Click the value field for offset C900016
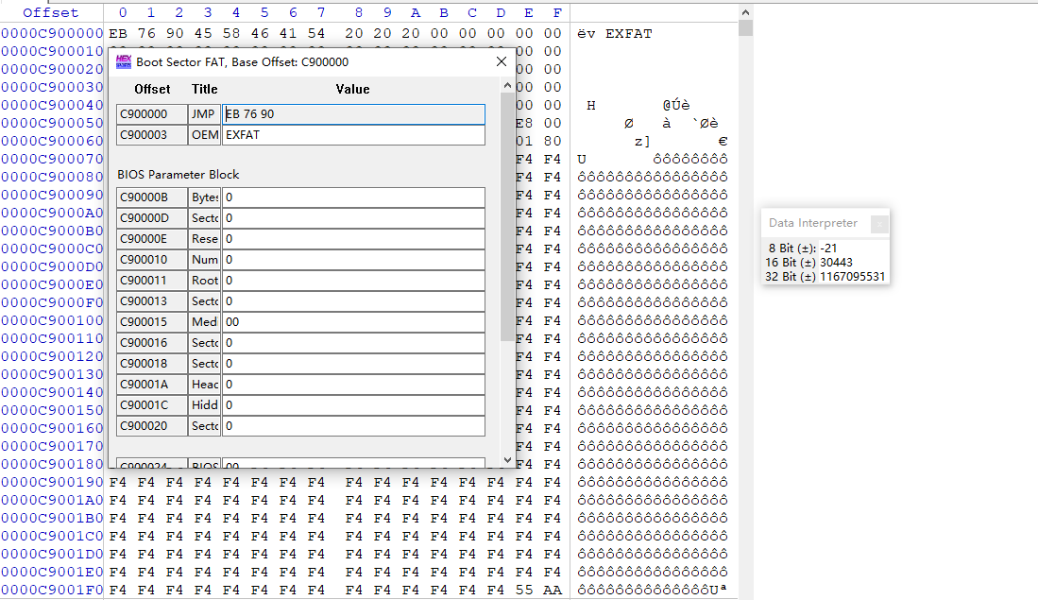 tap(353, 342)
